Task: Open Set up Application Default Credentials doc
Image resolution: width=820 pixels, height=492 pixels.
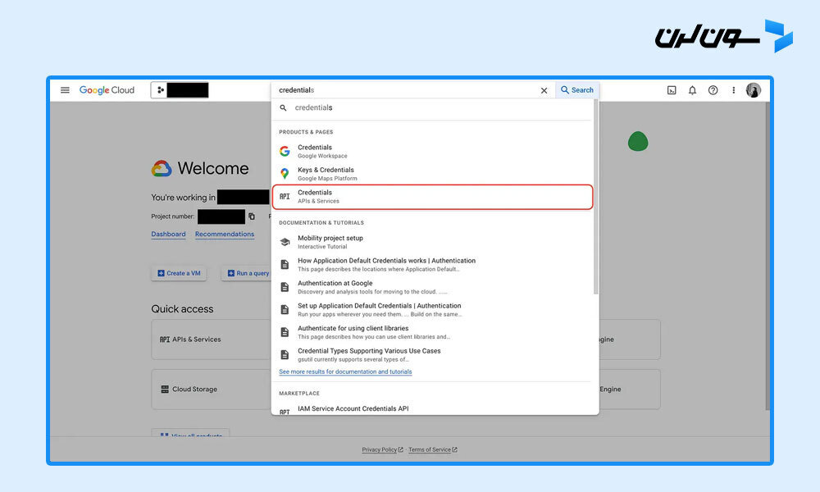Action: coord(433,309)
